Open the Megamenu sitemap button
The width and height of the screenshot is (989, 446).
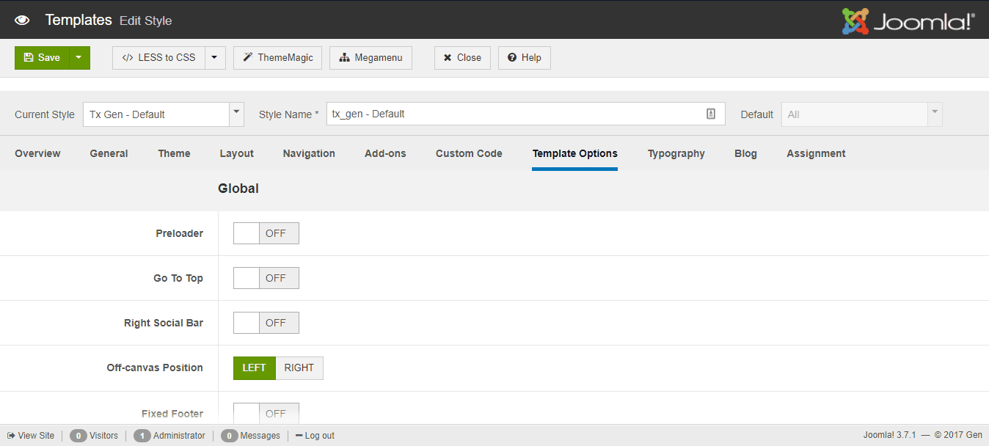coord(371,58)
